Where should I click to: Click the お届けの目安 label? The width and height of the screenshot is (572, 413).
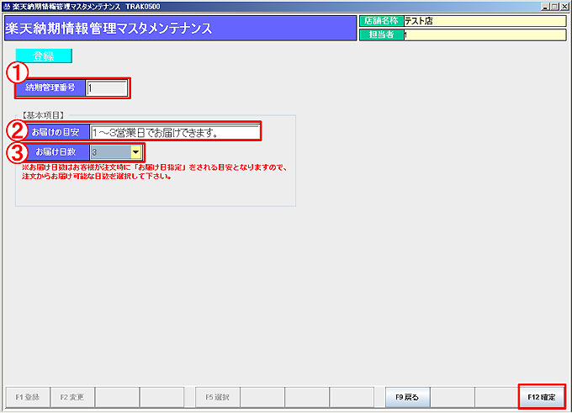[55, 132]
